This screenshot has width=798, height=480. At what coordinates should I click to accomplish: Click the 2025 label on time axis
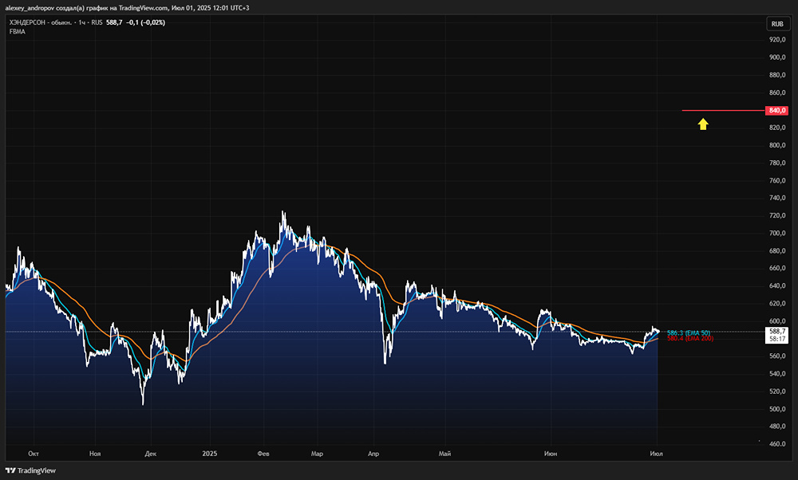[x=210, y=454]
